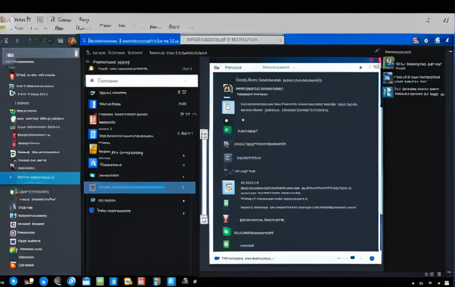Image resolution: width=455 pixels, height=287 pixels.
Task: Click the yellow bell-shaped icon above the search field
Action: [91, 68]
